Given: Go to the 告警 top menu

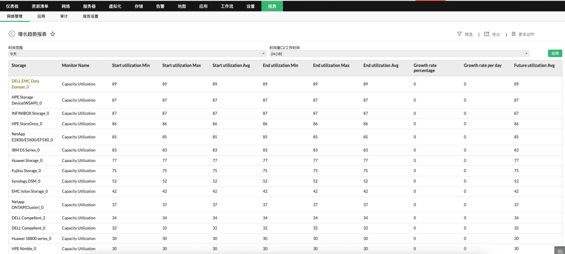Looking at the screenshot, I should (160, 6).
